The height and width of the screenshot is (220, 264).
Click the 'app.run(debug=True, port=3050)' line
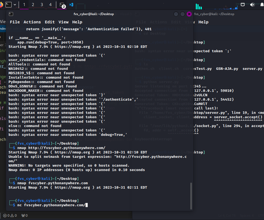(x=50, y=42)
